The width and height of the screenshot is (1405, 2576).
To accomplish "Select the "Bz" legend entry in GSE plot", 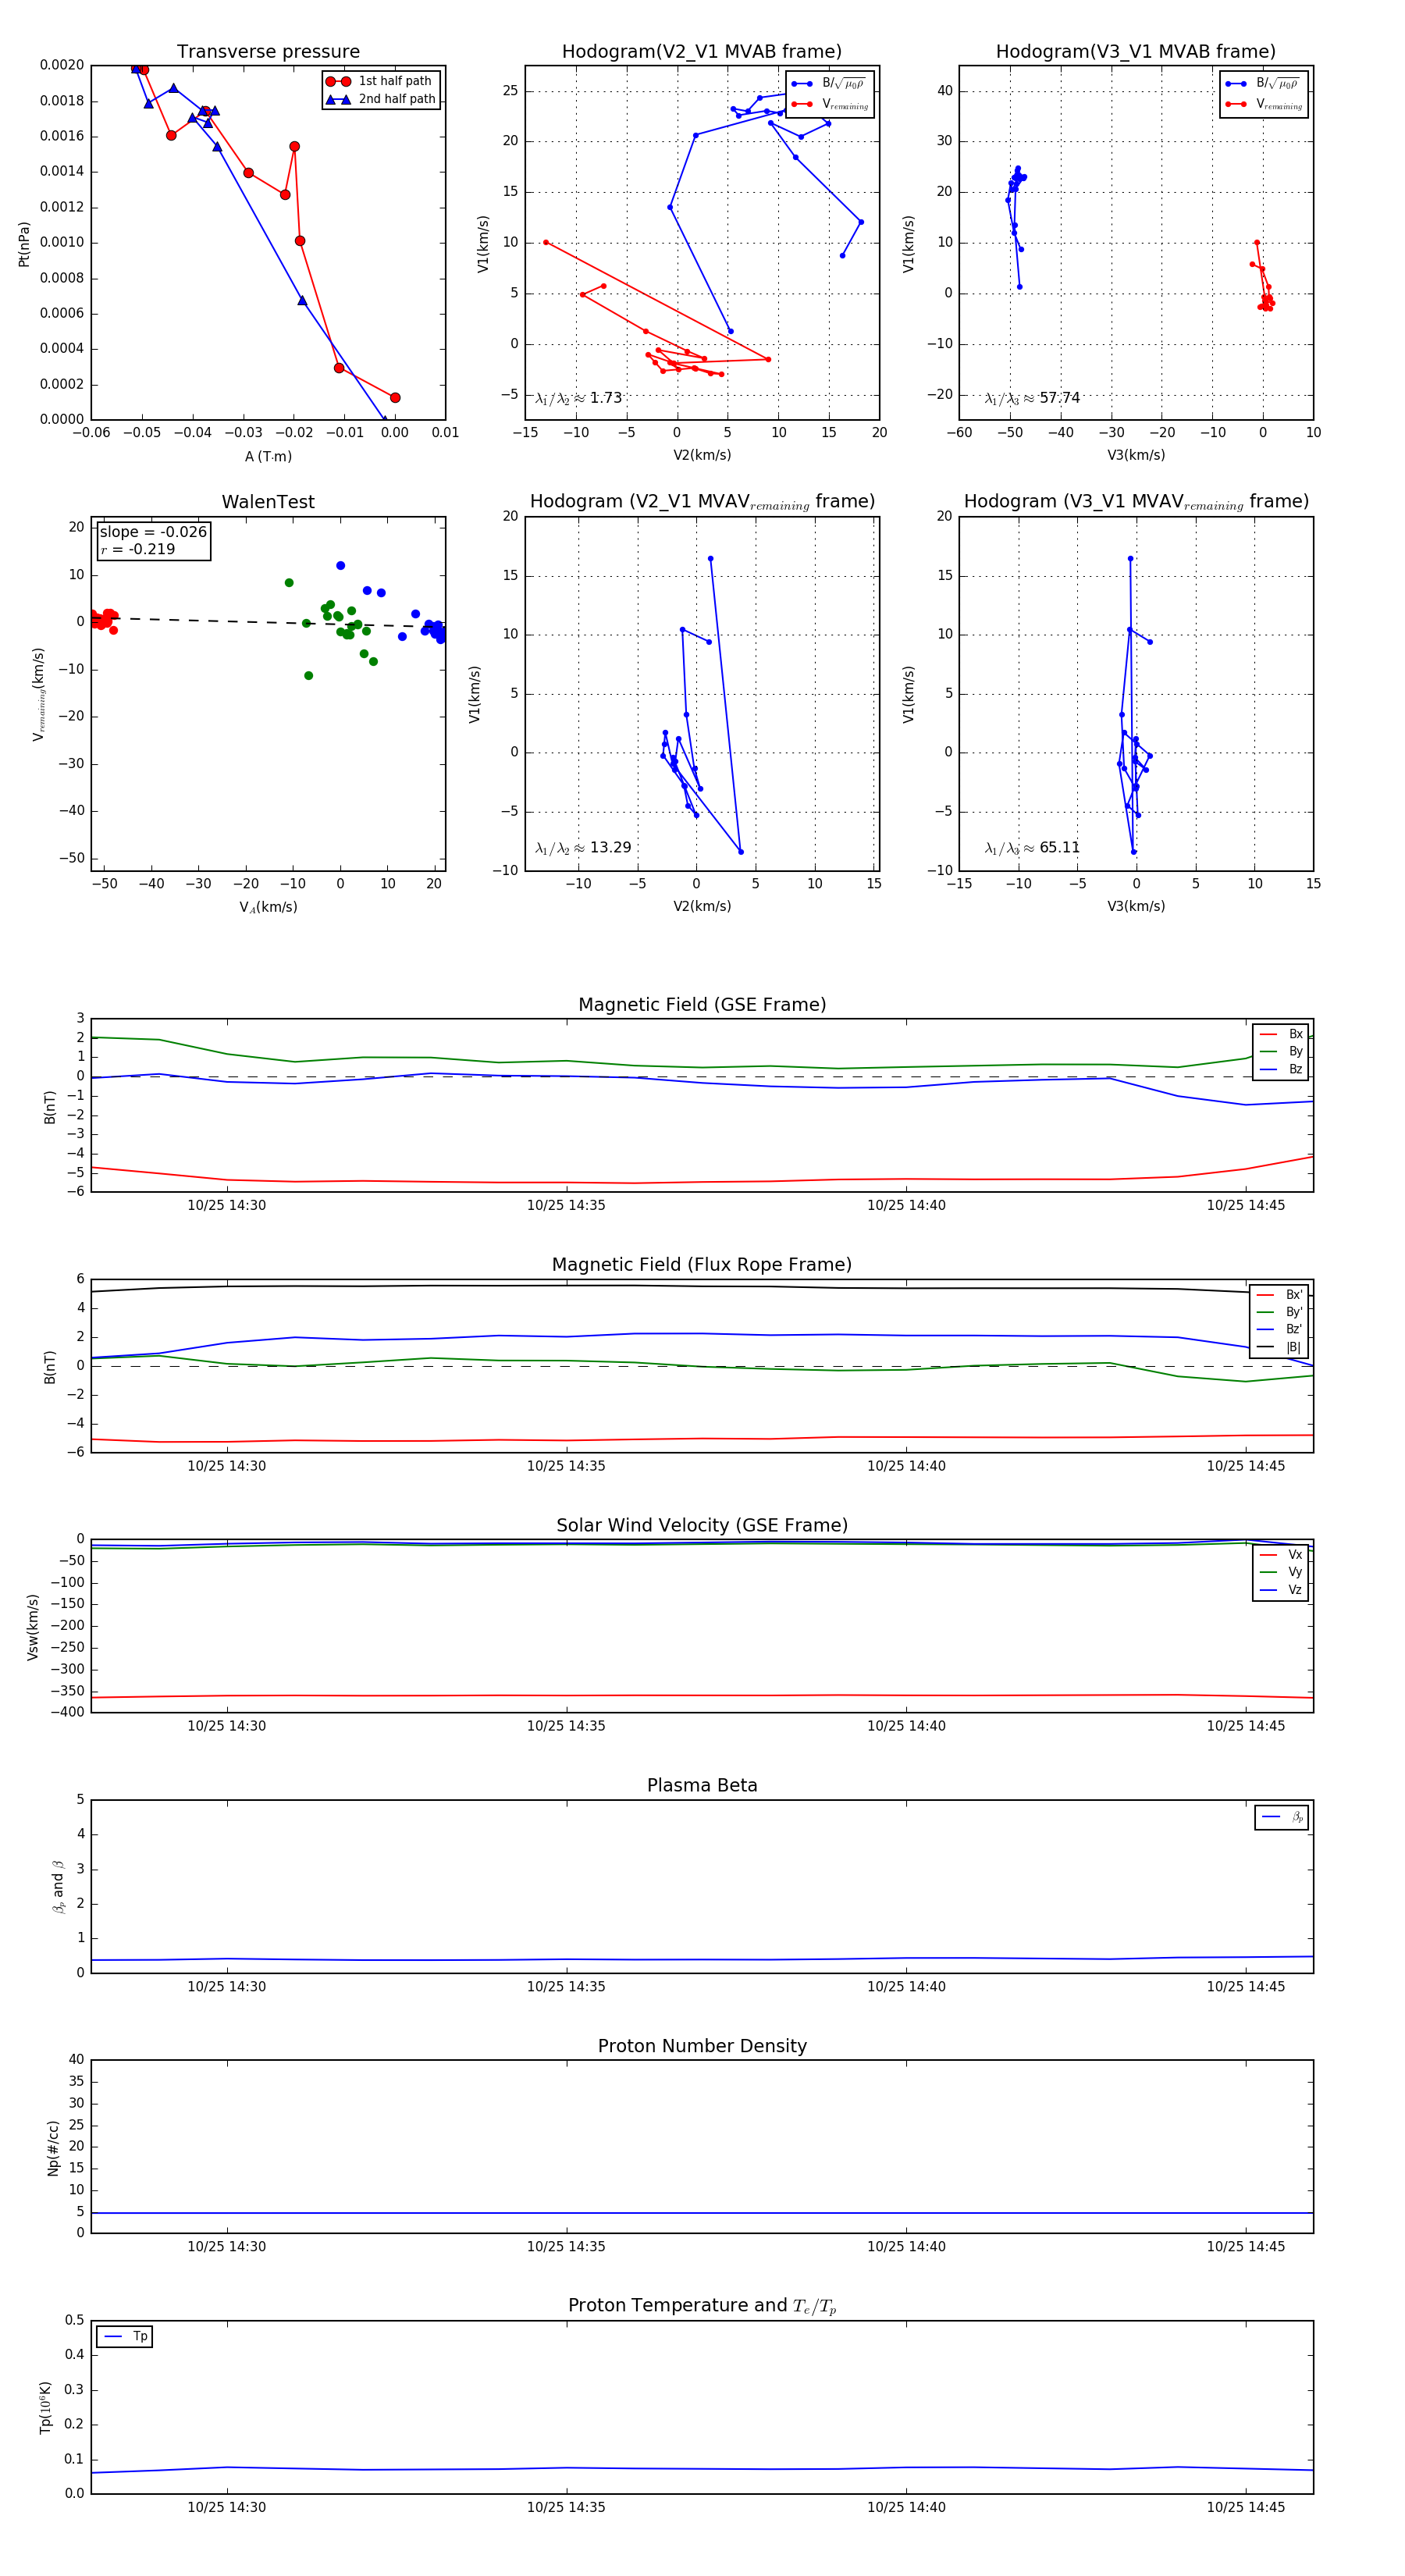I will pos(1281,1069).
